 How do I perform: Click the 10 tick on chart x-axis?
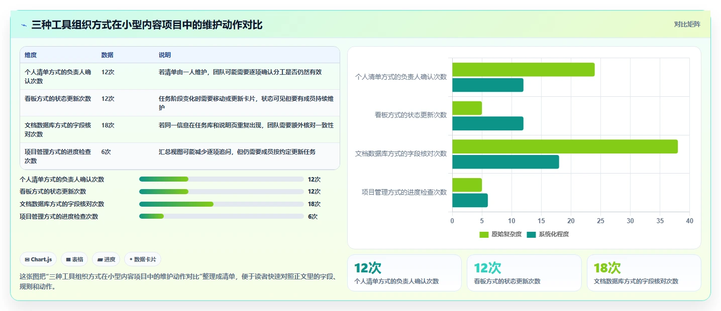click(511, 221)
